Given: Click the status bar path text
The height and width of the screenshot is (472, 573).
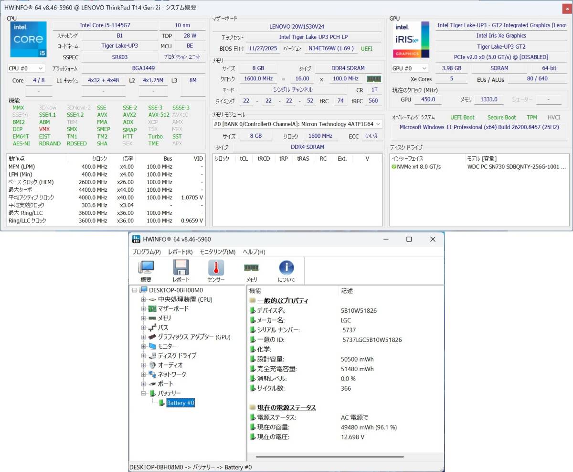Looking at the screenshot, I should [191, 467].
